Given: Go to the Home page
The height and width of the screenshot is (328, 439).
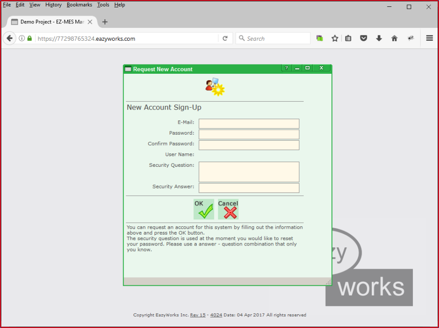Looking at the screenshot, I should 394,38.
